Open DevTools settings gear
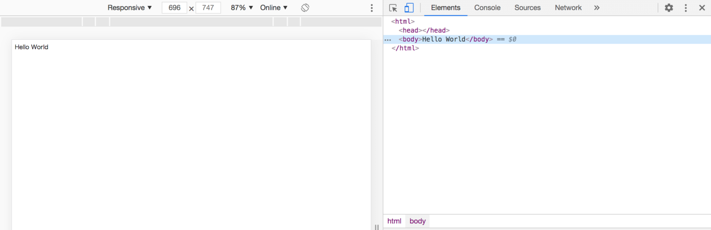The image size is (711, 230). (669, 8)
